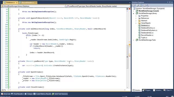Collapse the OpenStreams method outline

[x=10, y=72]
